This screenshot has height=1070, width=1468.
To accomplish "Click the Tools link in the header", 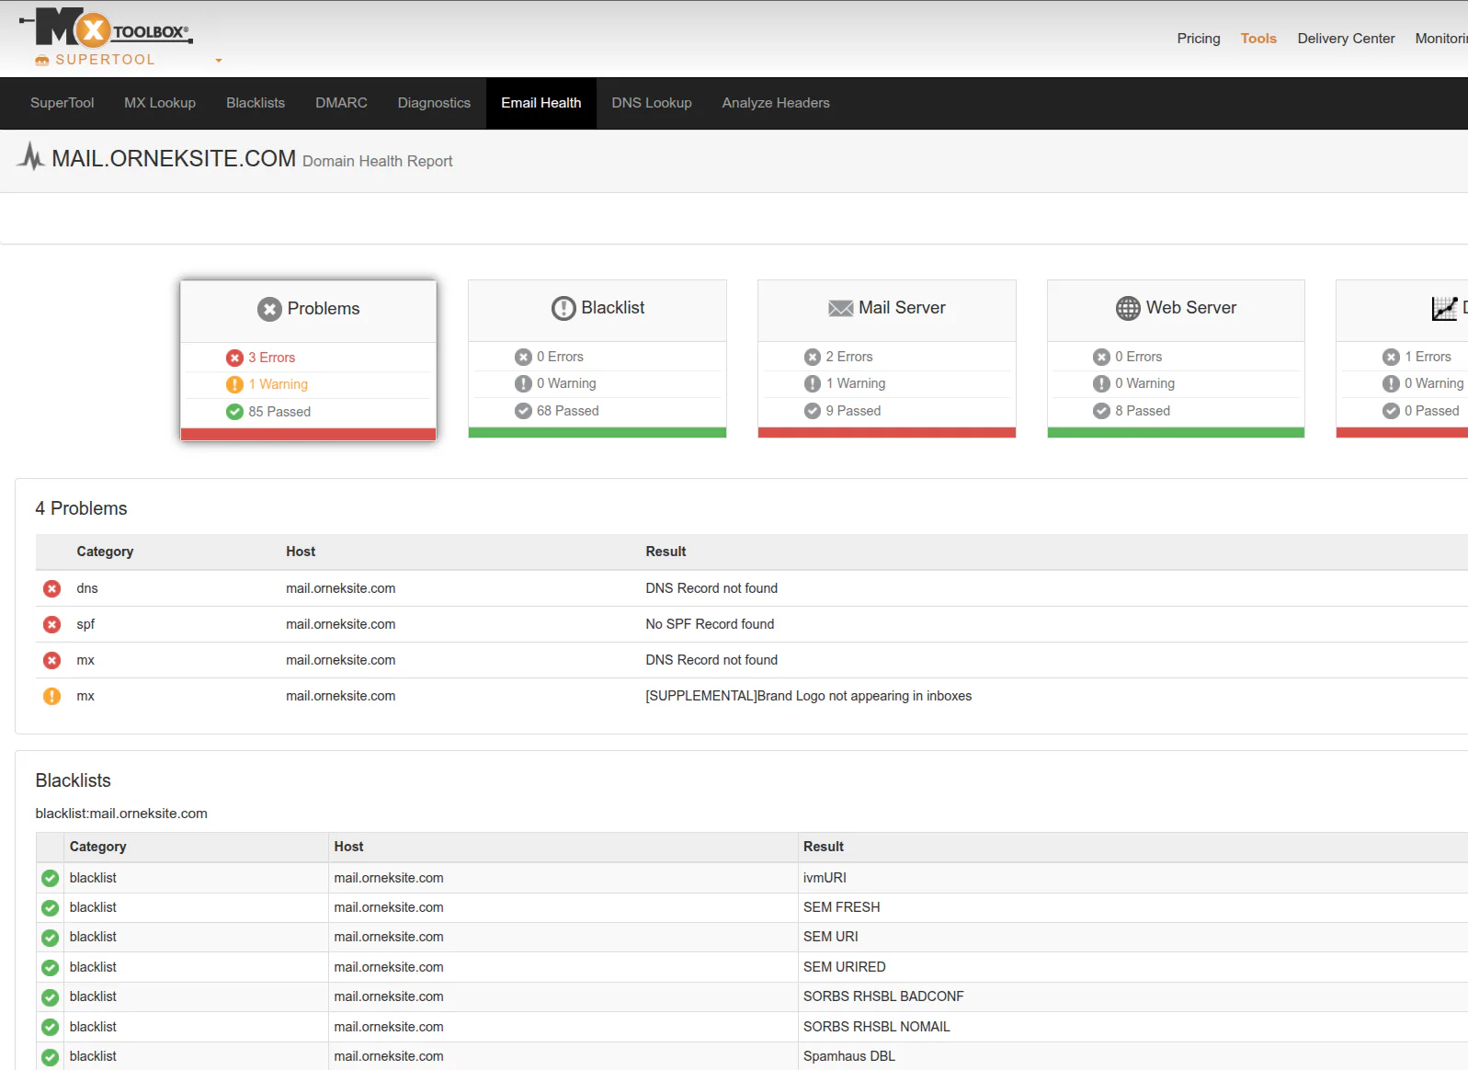I will coord(1258,39).
